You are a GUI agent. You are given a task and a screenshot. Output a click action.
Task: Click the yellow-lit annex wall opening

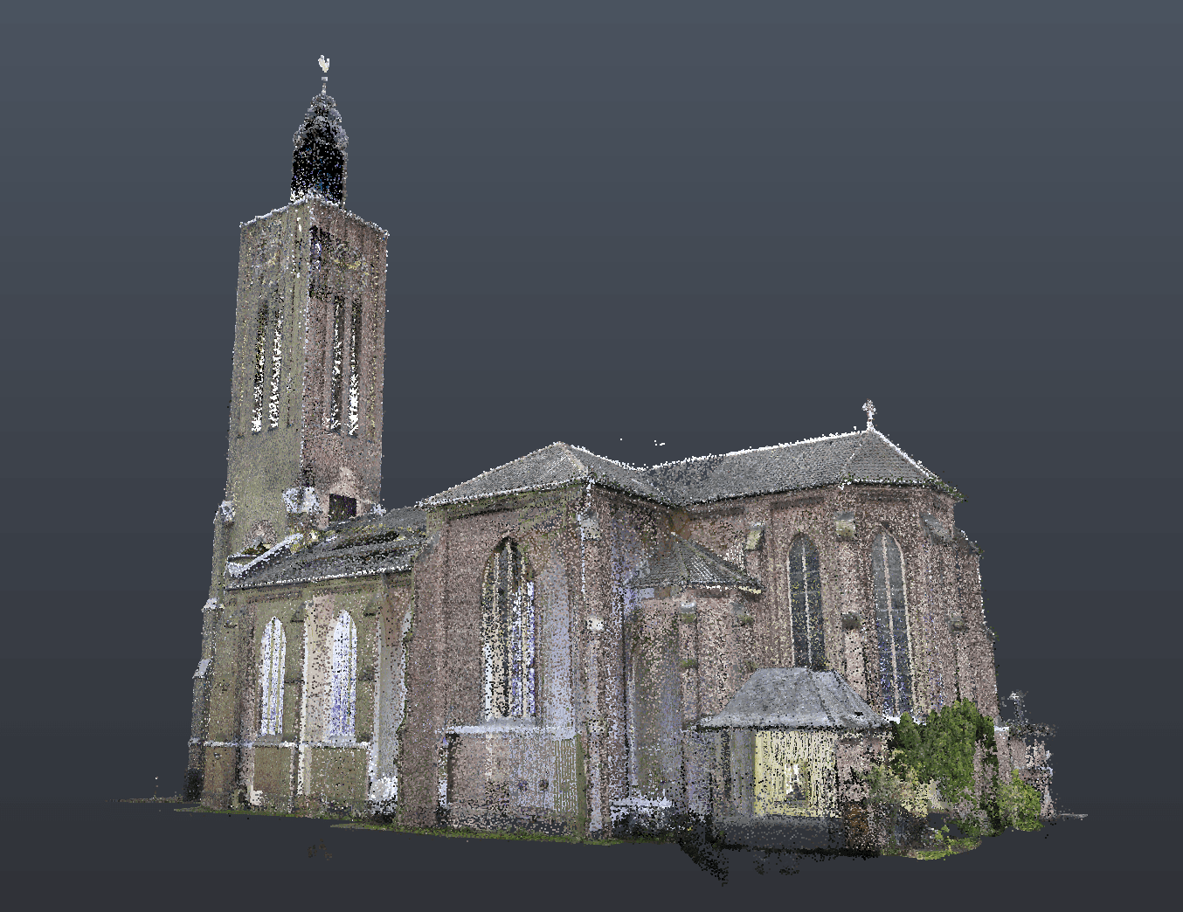(795, 773)
